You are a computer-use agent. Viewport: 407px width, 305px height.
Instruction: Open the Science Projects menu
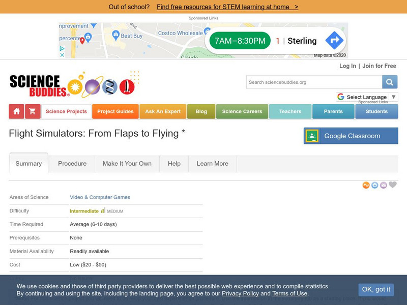tap(66, 111)
